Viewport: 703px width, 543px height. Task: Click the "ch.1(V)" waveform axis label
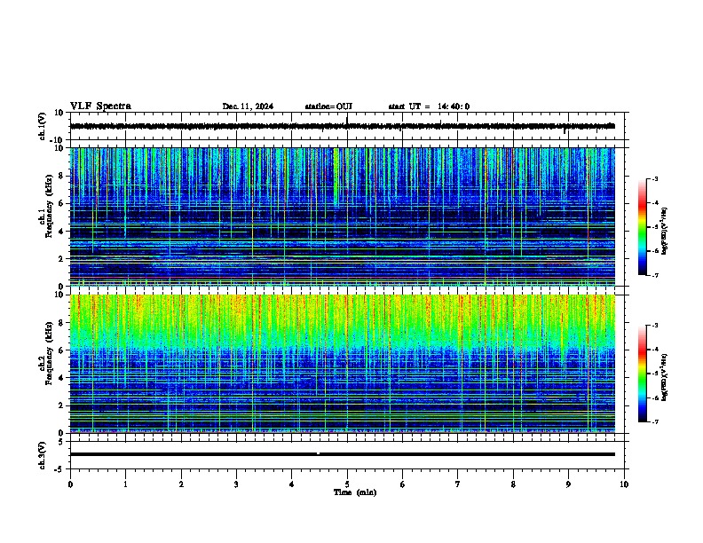(x=43, y=126)
